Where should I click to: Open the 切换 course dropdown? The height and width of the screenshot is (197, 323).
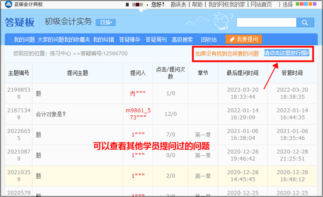pyautogui.click(x=106, y=22)
